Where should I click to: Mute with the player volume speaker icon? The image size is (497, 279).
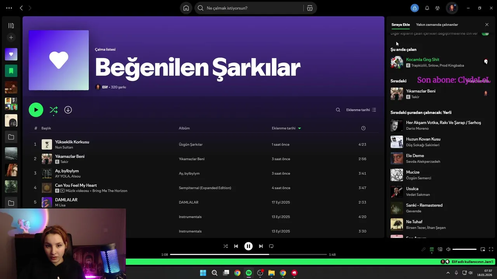448,250
